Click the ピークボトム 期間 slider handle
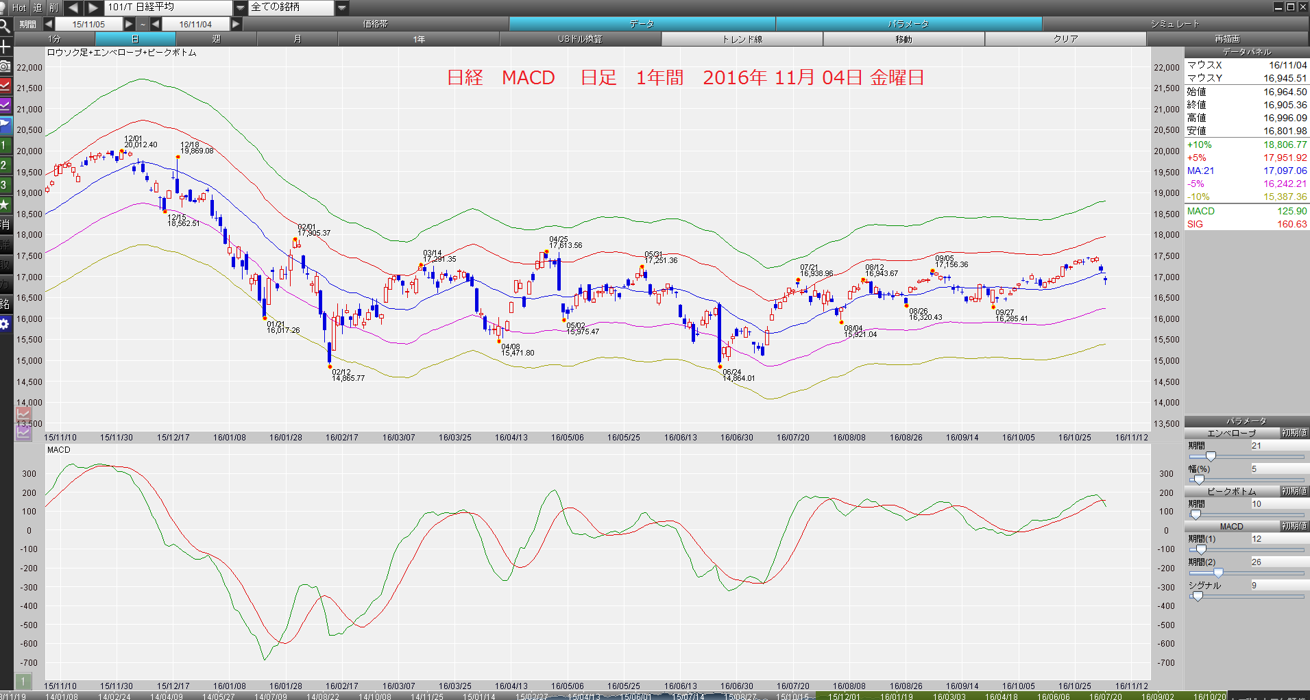This screenshot has width=1310, height=700. [1196, 515]
